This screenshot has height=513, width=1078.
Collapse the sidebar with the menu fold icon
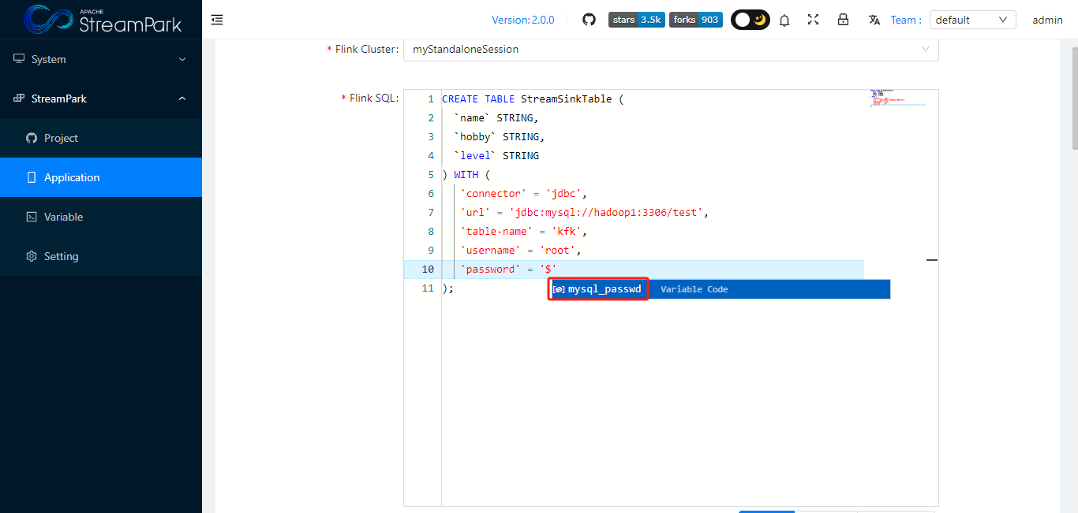tap(217, 20)
